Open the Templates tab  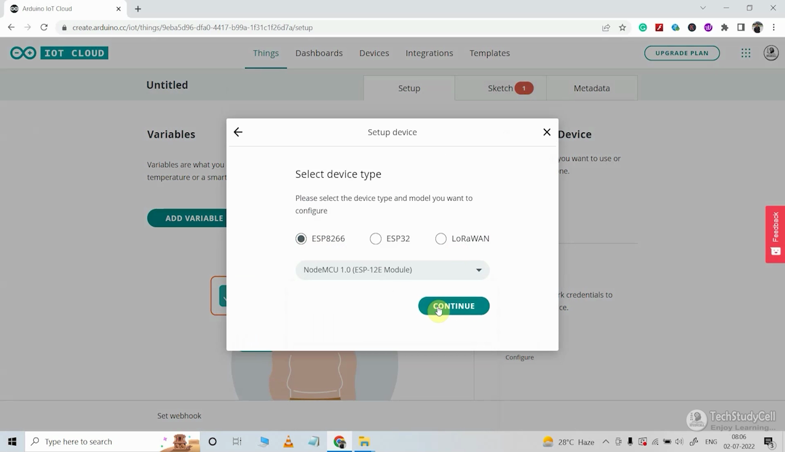489,53
